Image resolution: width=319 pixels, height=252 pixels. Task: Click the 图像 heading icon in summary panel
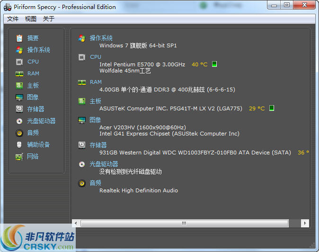tap(82, 120)
